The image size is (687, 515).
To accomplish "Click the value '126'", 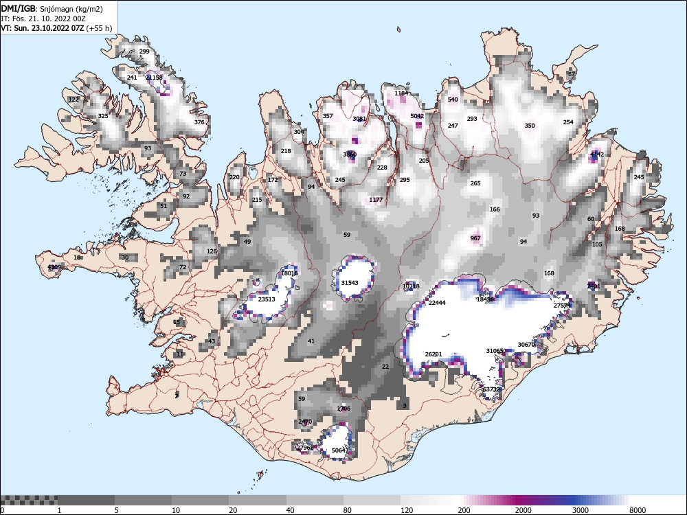I will tap(212, 251).
